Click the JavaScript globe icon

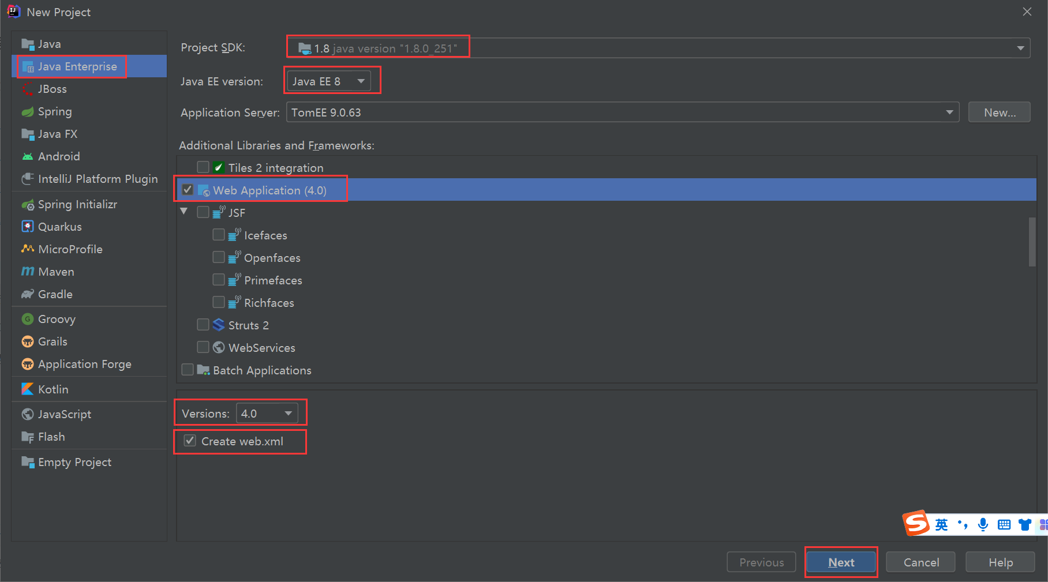click(x=28, y=414)
